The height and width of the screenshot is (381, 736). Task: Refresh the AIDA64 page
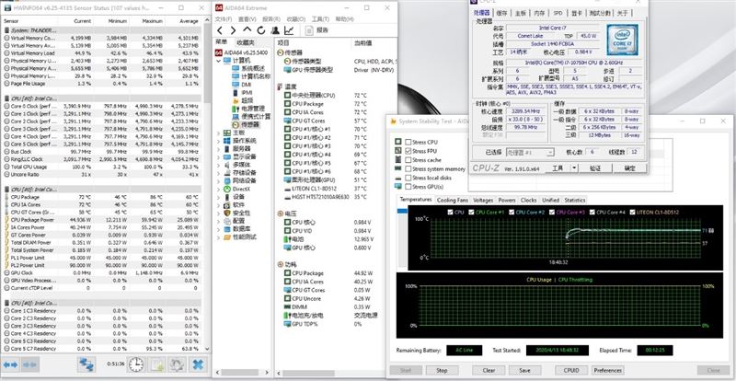coord(261,30)
